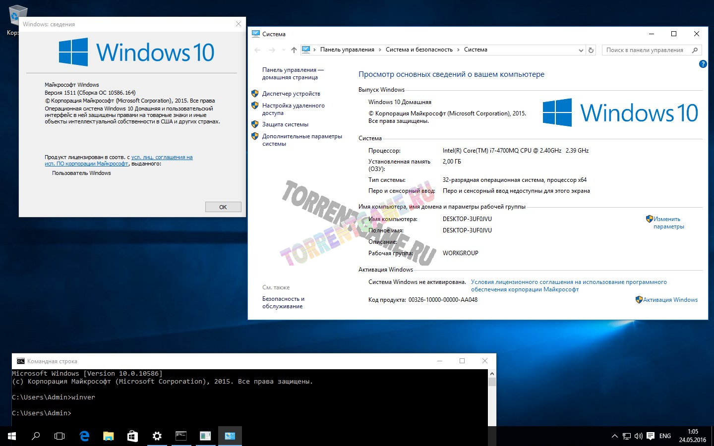Click the help question mark icon
Viewport: 714px width, 446px height.
703,64
